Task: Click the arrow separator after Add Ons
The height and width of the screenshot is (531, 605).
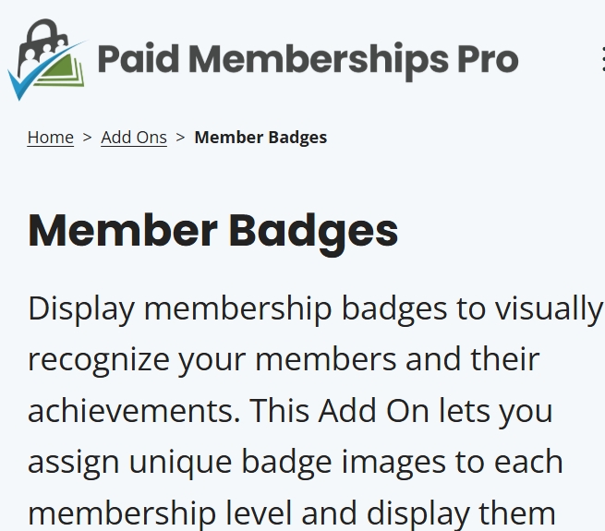Action: coord(180,137)
